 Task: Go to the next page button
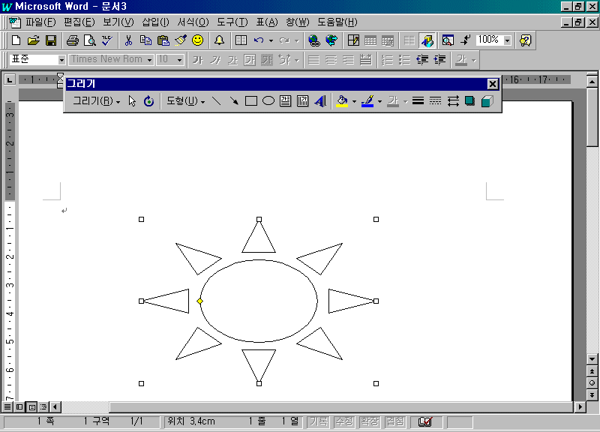(x=592, y=395)
